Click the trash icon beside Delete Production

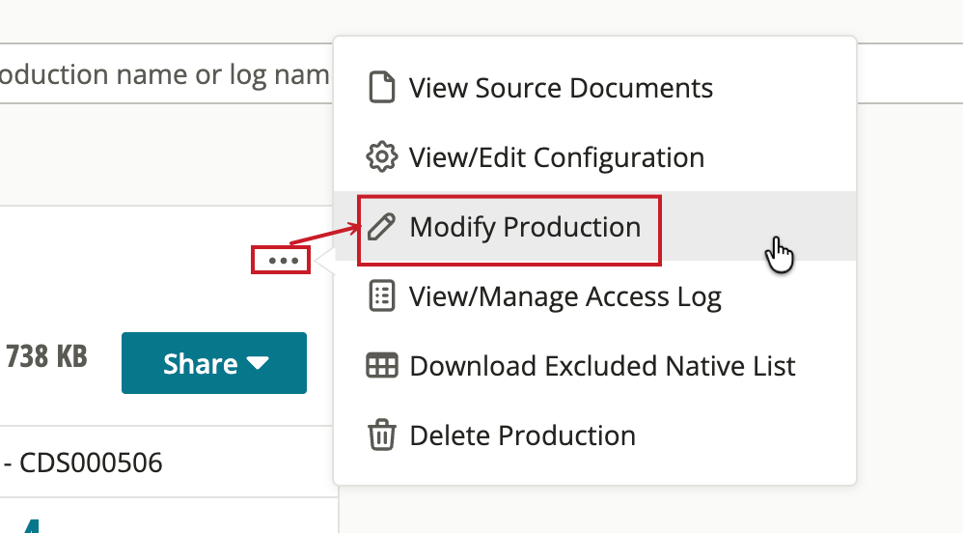click(381, 435)
